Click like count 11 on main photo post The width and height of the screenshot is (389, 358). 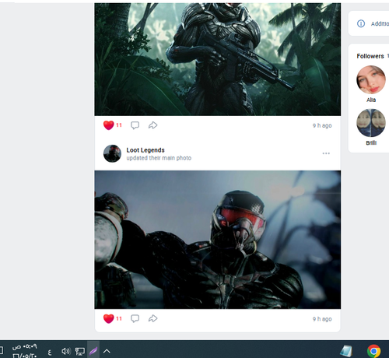pyautogui.click(x=119, y=318)
